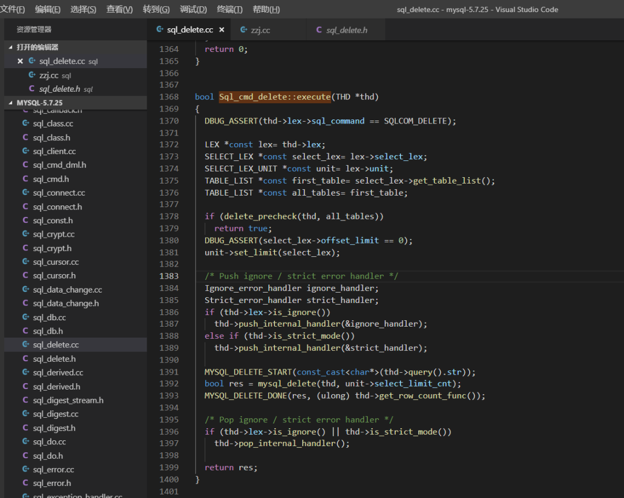Click the C icon on the sql_delete.h tab
Screen dimensions: 624x498
coord(319,30)
